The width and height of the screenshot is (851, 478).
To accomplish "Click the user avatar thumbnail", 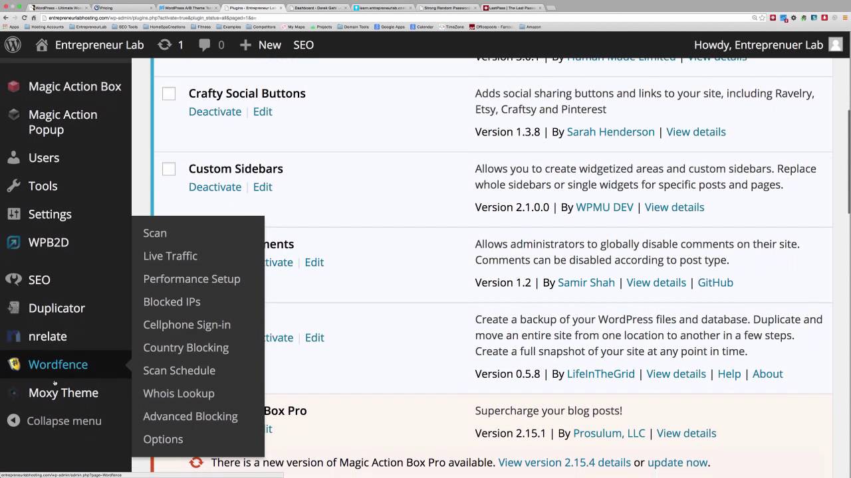I will coord(836,44).
